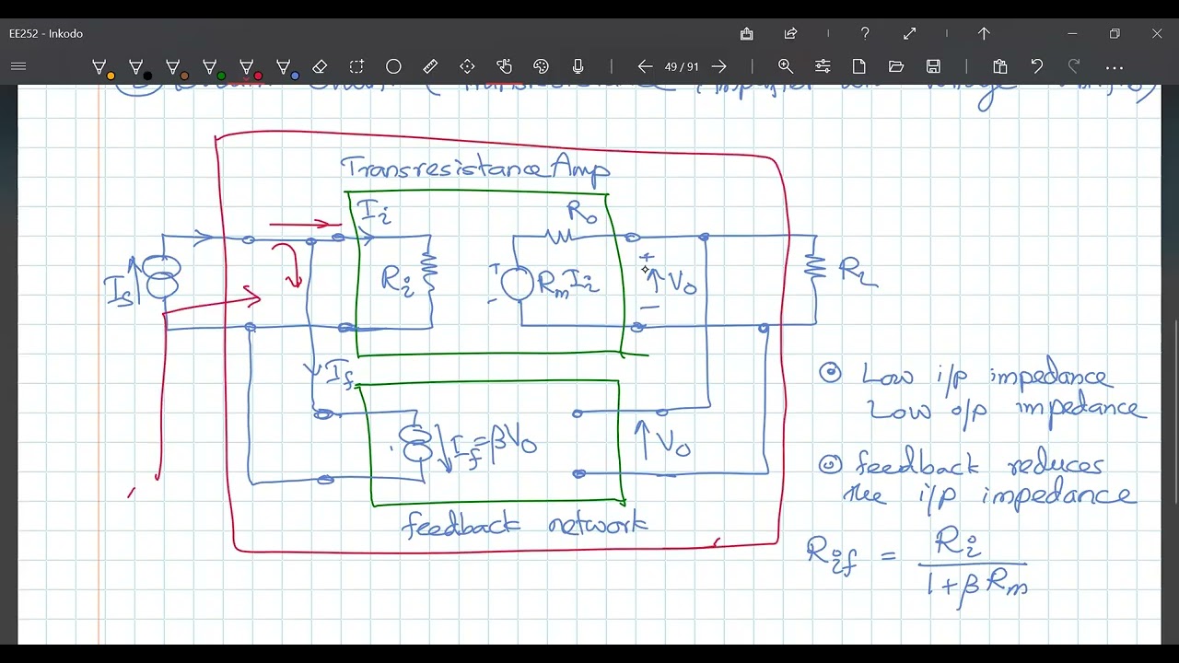Toggle touch writing mode
The height and width of the screenshot is (663, 1179).
504,66
